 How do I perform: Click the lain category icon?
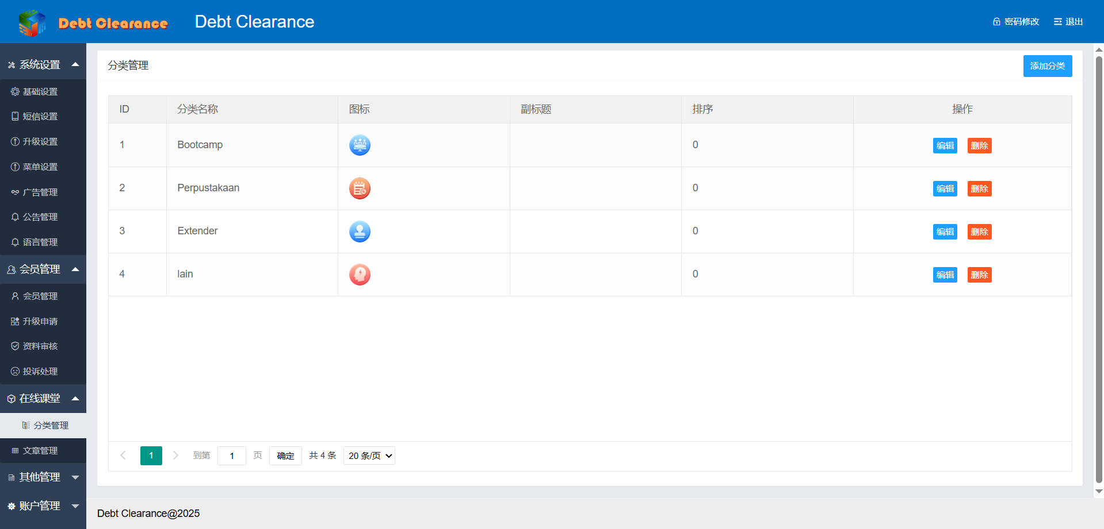[x=360, y=275]
